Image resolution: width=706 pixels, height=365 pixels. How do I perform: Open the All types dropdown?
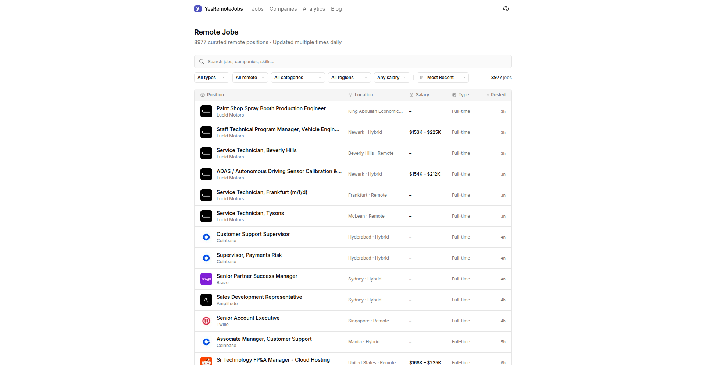(x=211, y=78)
